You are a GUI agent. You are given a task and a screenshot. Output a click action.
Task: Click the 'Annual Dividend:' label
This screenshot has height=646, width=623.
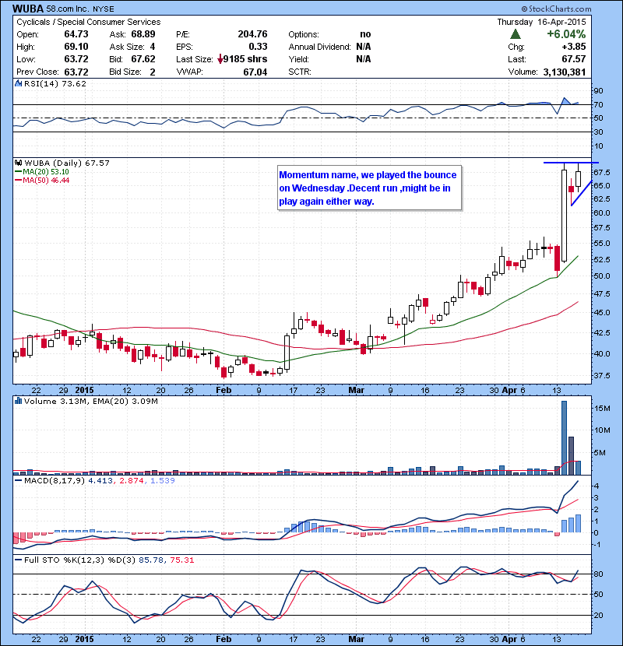click(x=319, y=47)
